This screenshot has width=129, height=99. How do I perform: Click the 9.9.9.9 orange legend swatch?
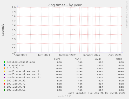tap(4, 68)
